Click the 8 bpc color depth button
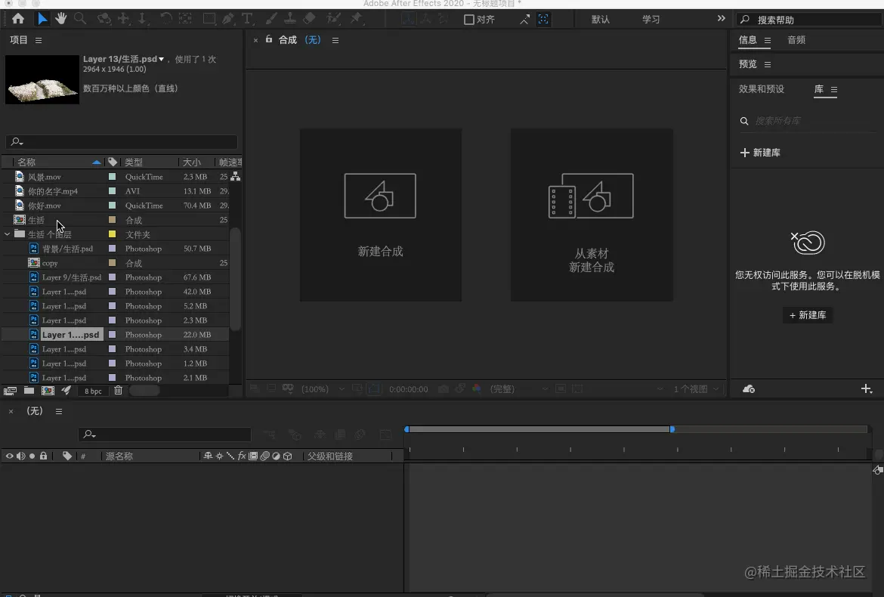Viewport: 884px width, 597px height. [93, 391]
